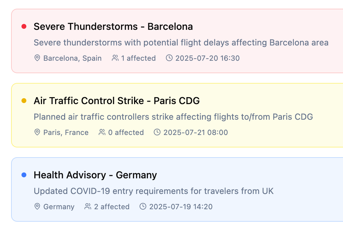Image resolution: width=343 pixels, height=229 pixels.
Task: Open the Air Traffic Control Strike - Paris CDG title
Action: [117, 101]
